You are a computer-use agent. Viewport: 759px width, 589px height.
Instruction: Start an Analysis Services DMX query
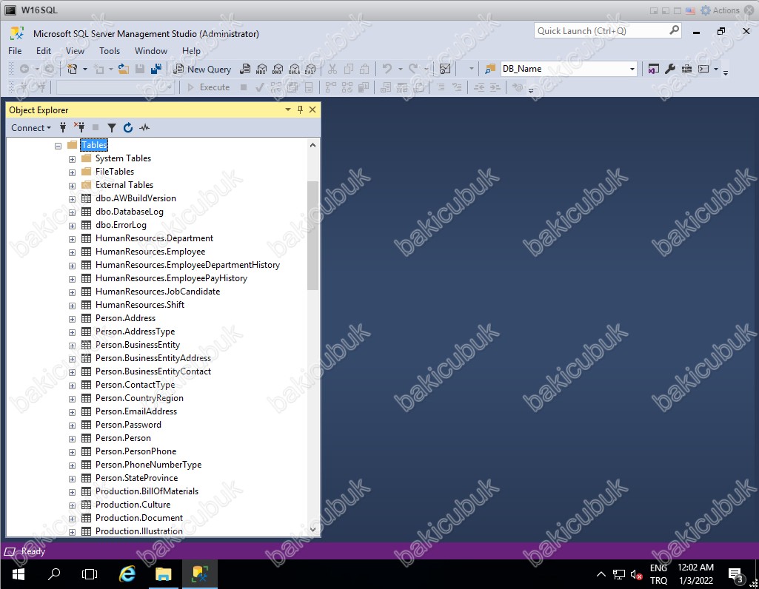coord(278,69)
